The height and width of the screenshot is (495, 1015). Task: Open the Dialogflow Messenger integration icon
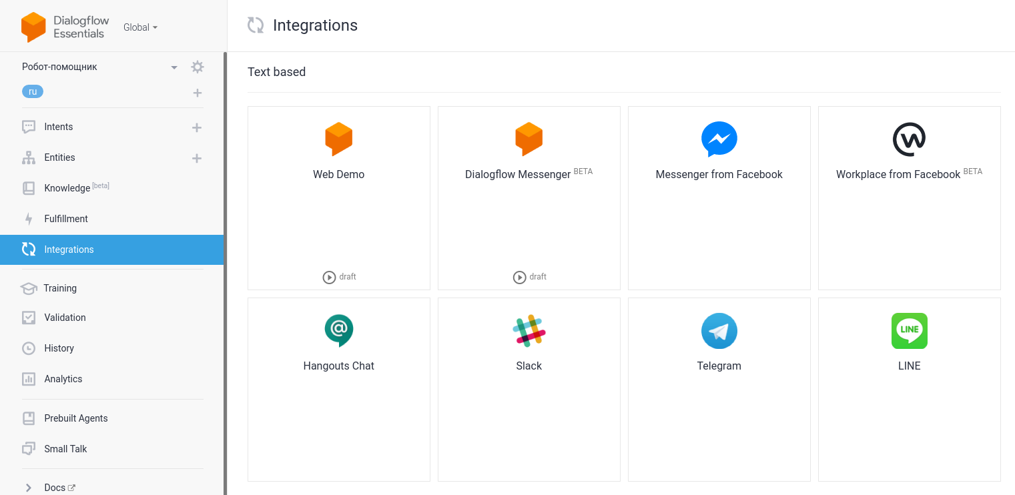click(x=529, y=139)
